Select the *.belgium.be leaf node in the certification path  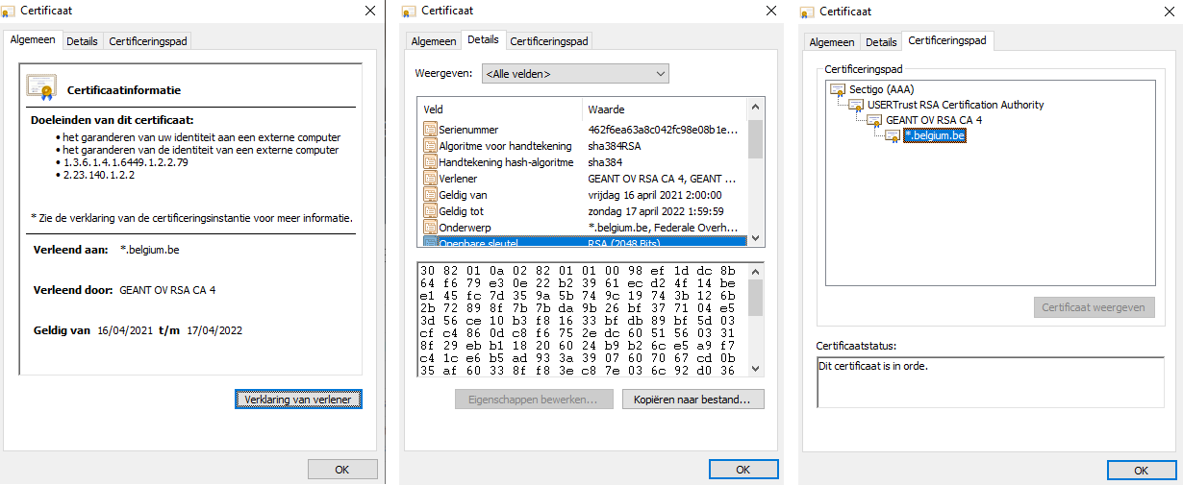click(x=934, y=135)
